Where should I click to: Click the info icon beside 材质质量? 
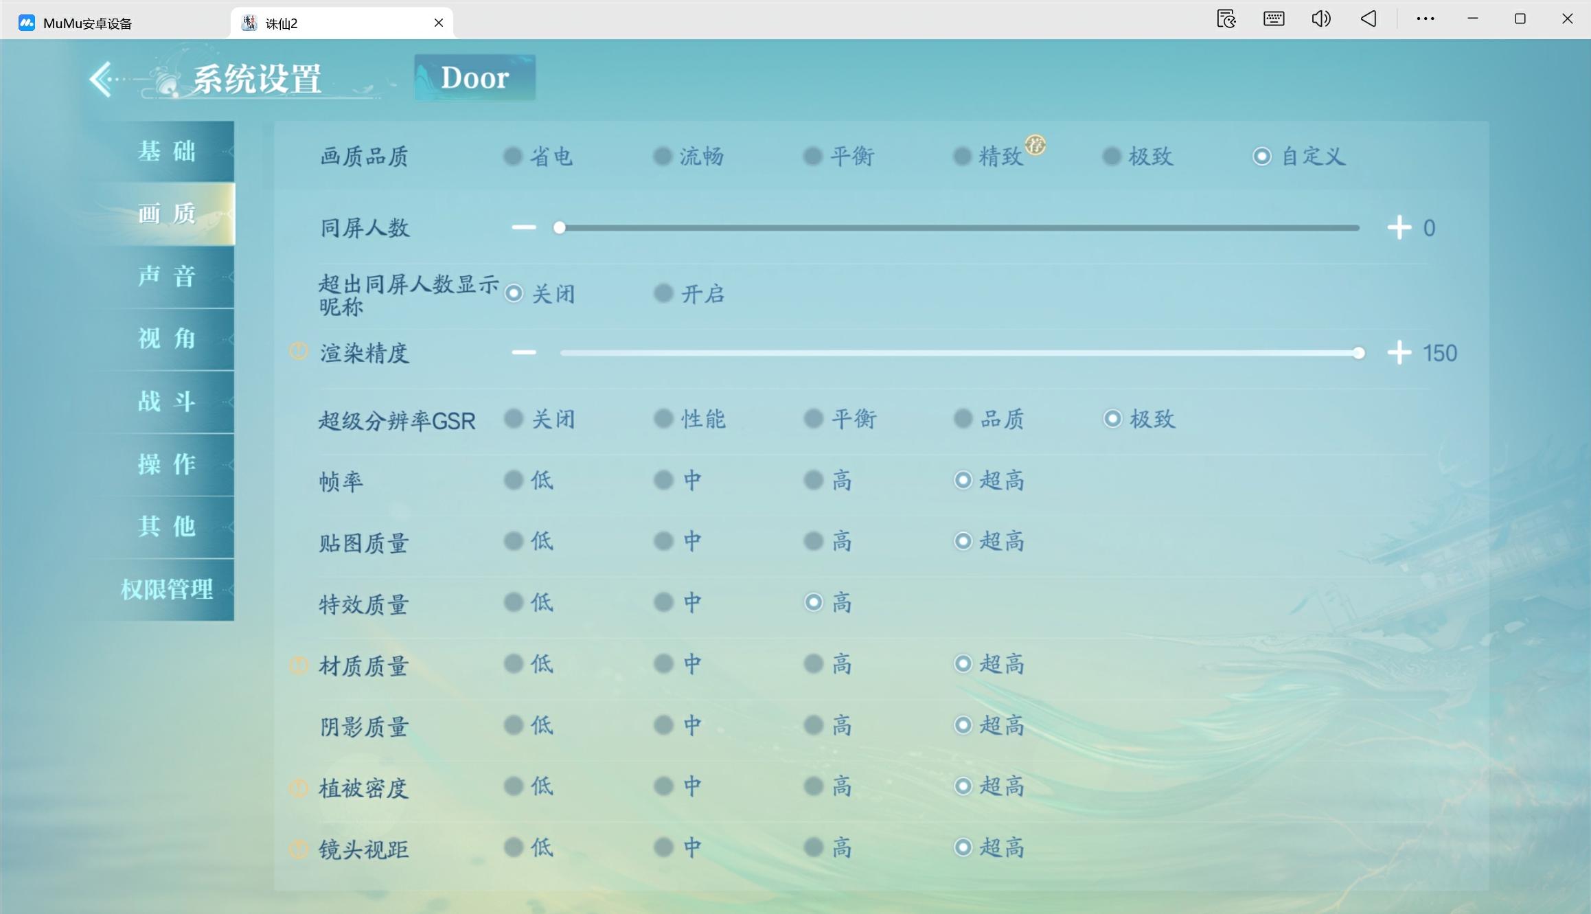pyautogui.click(x=299, y=665)
